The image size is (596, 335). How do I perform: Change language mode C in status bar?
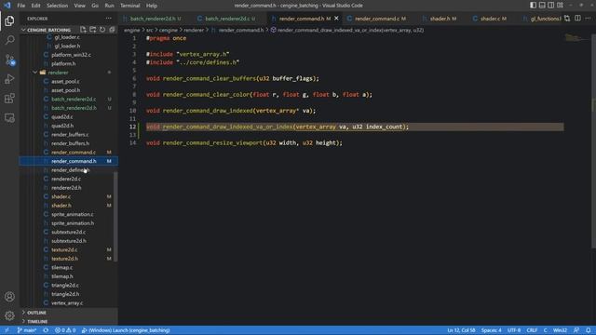point(545,330)
